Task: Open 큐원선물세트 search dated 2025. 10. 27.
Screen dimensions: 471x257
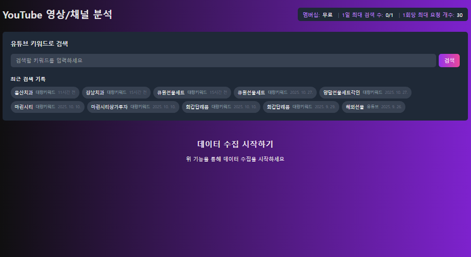Action: tap(275, 93)
